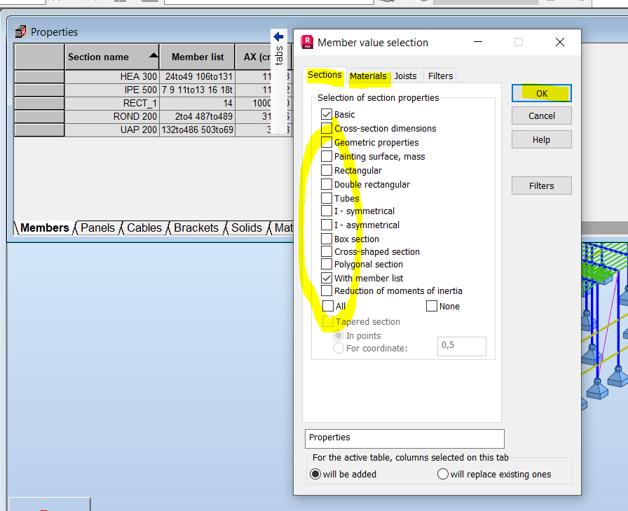The image size is (628, 511).
Task: Click member list '2to4 487to489' cell
Action: click(x=198, y=116)
